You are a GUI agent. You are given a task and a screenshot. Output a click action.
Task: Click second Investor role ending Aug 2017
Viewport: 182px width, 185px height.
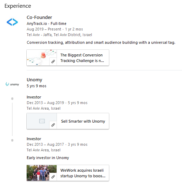click(x=34, y=139)
